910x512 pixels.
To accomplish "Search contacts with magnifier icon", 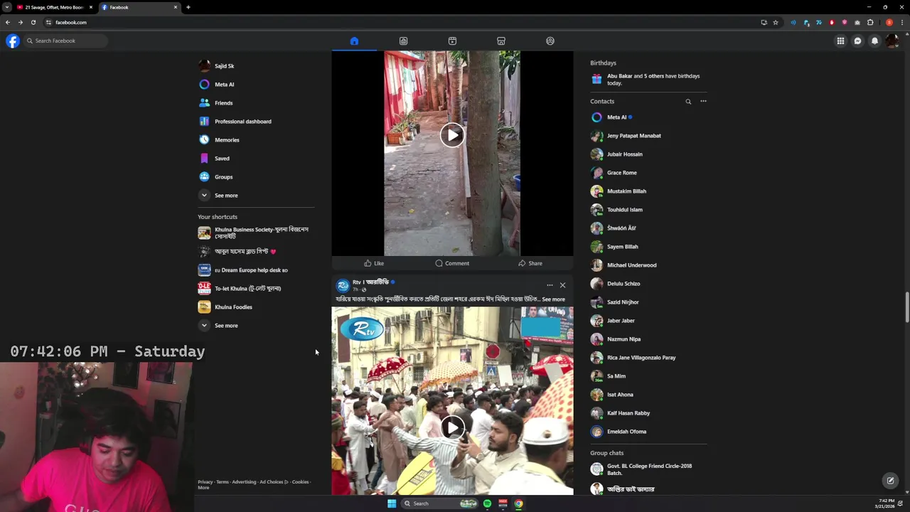I will [688, 102].
